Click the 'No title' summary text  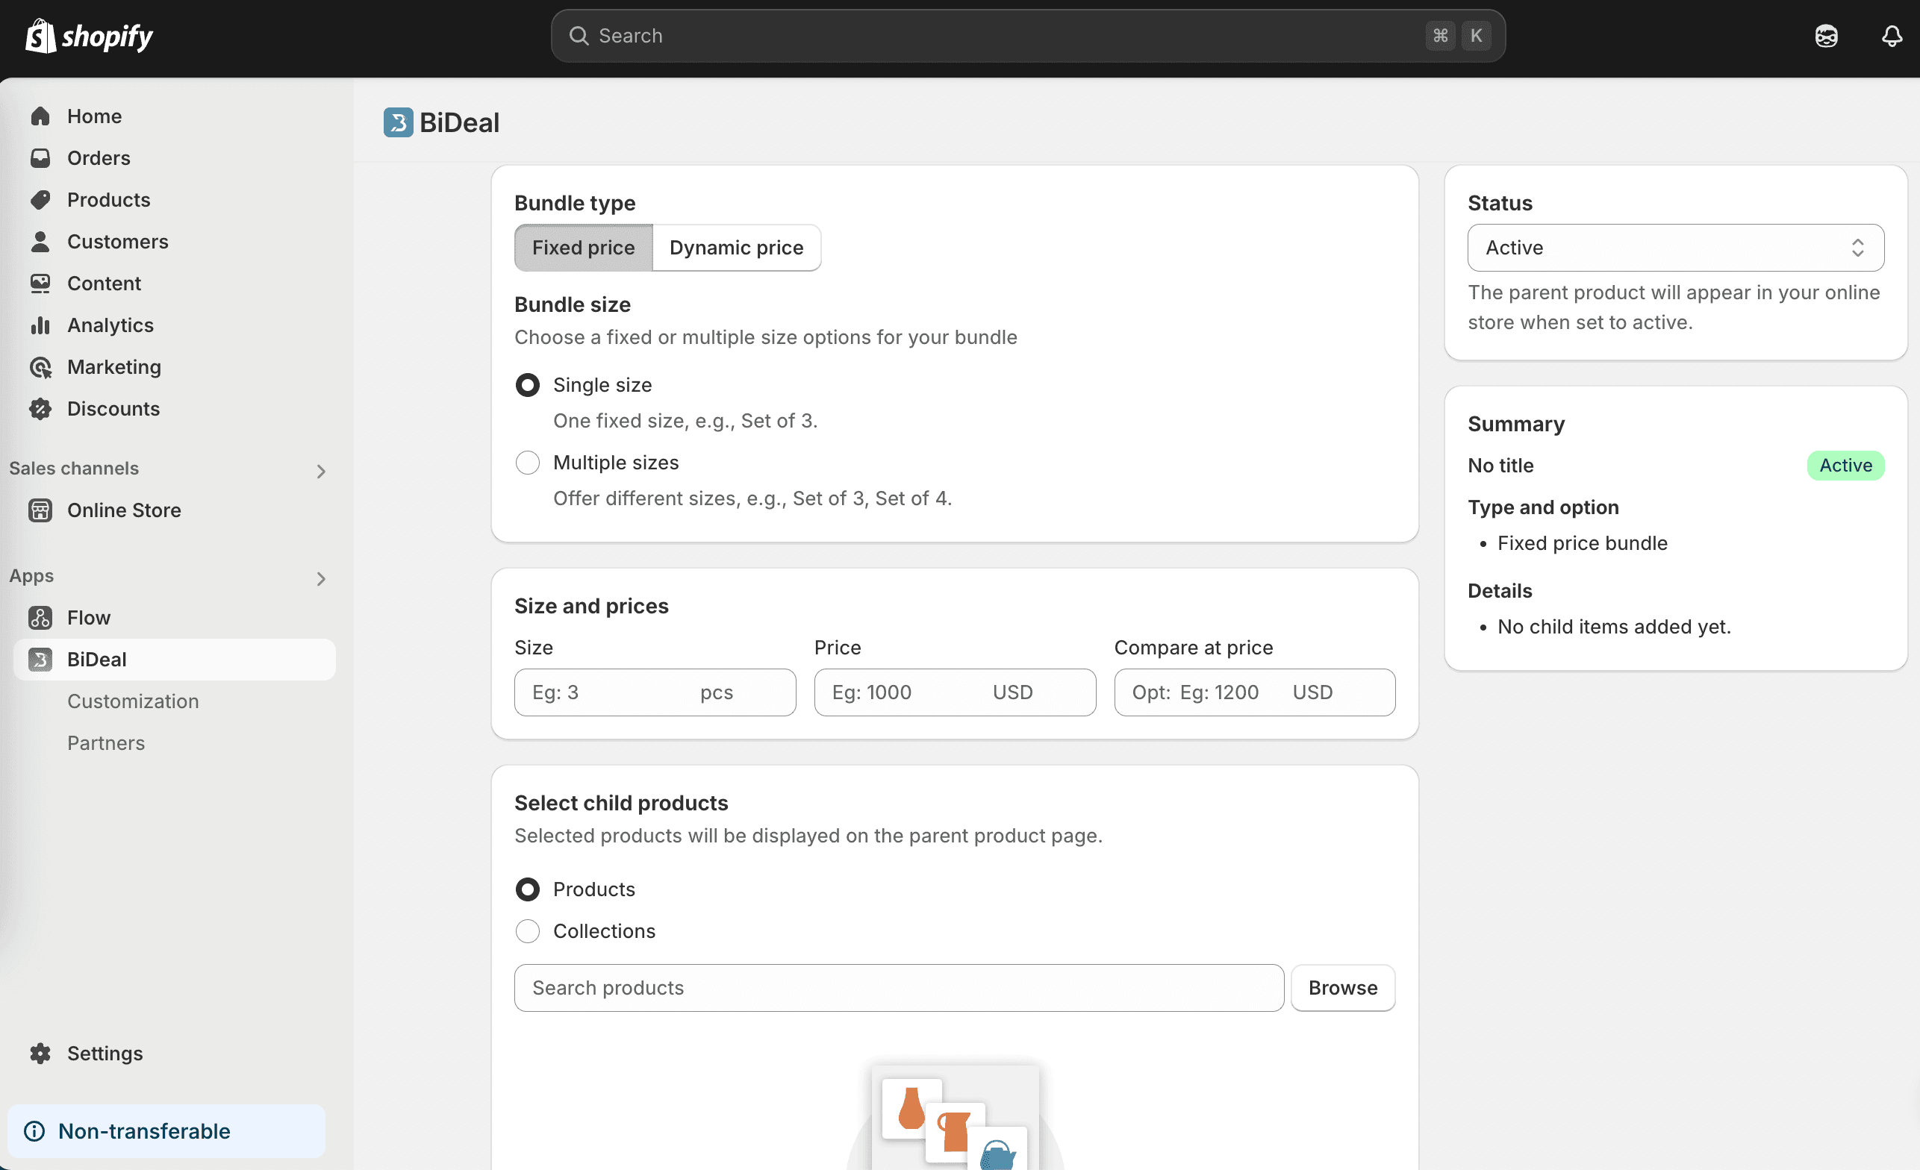click(x=1500, y=466)
